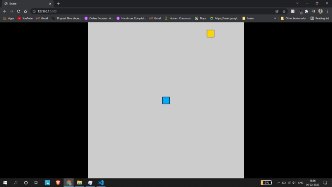Open media controls playlist icon
Screen dimensions: 332x187
pos(313,11)
